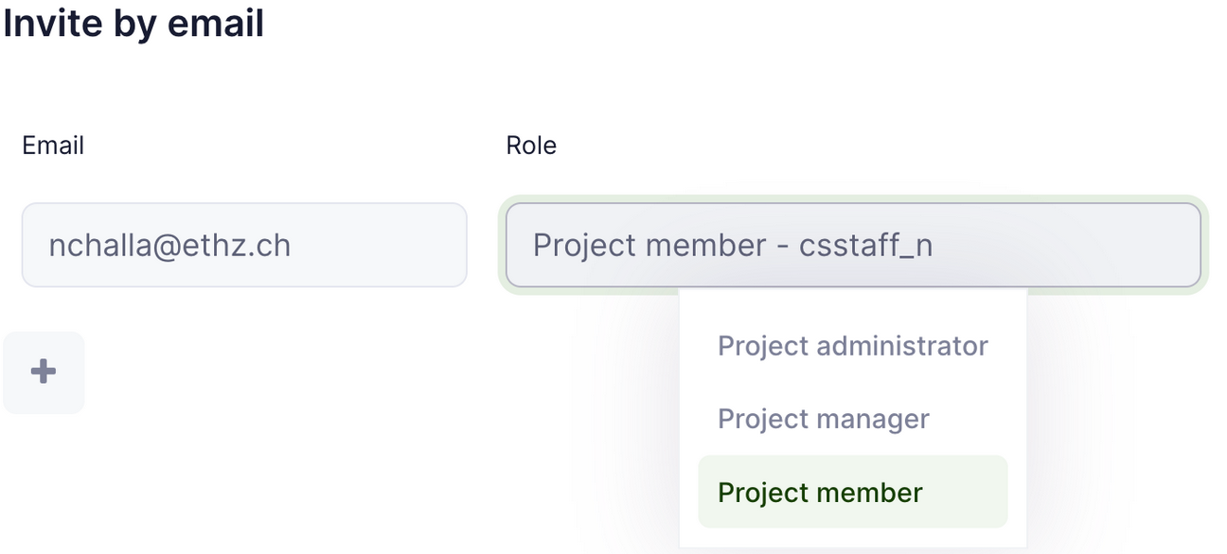Choose the first role in the dropdown list
The image size is (1227, 554).
pyautogui.click(x=853, y=346)
